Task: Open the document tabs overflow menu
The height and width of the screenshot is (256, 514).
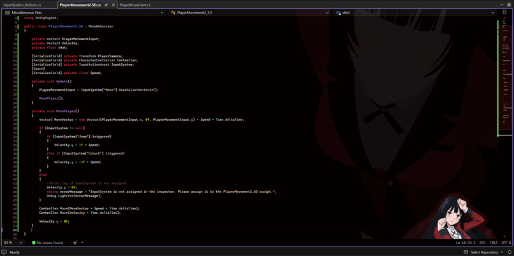Action: pos(501,4)
